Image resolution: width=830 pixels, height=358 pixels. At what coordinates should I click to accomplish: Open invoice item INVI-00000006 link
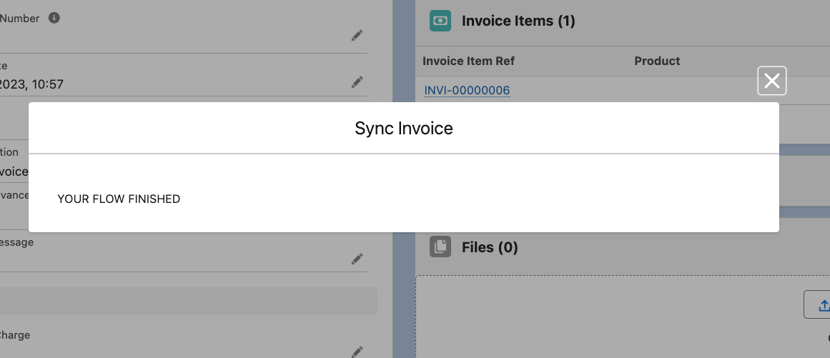pos(467,91)
